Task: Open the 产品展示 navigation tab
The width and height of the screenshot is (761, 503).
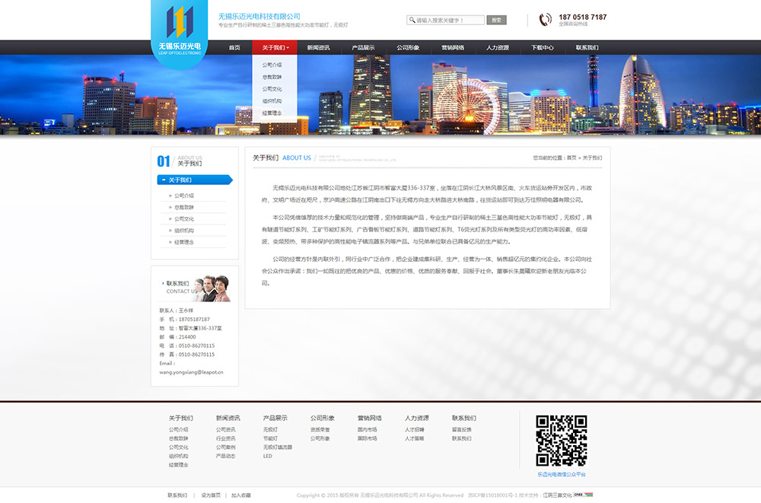Action: point(363,47)
